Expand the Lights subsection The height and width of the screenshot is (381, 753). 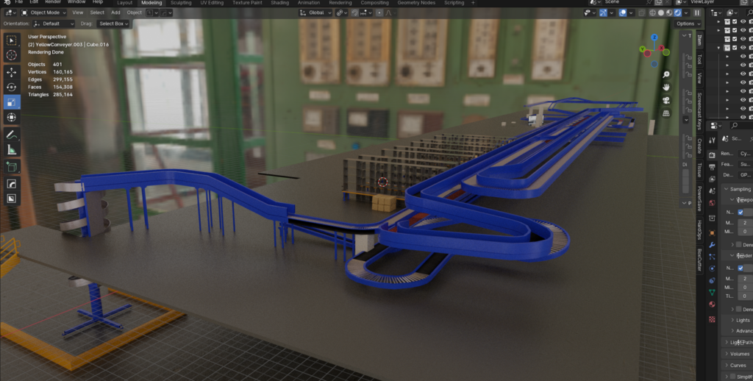742,320
